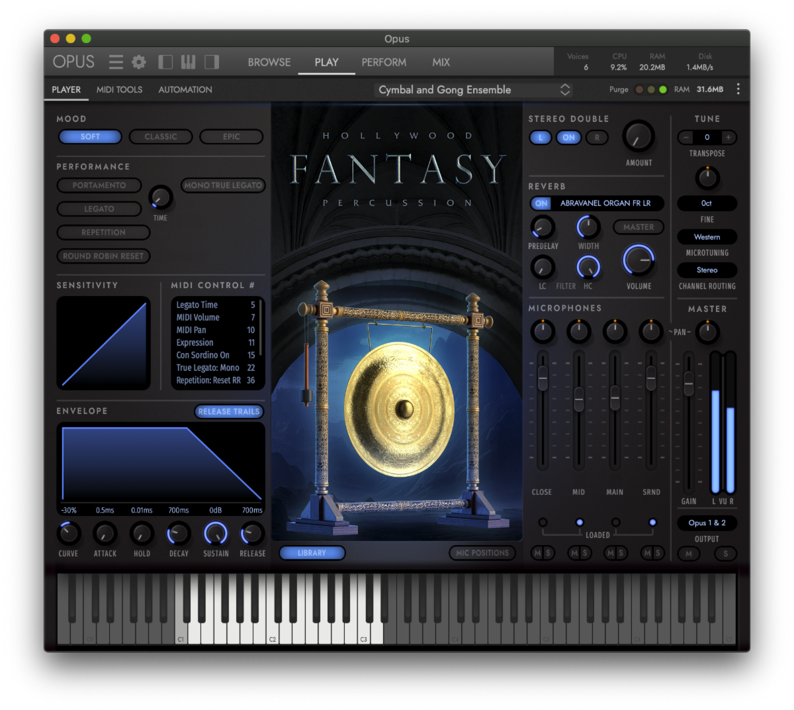Select the CLASSIC mood
Viewport: 794px width, 710px height.
click(161, 136)
